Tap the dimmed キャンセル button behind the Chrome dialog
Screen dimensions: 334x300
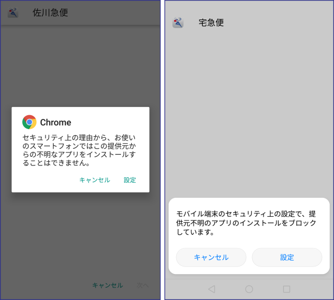point(107,285)
